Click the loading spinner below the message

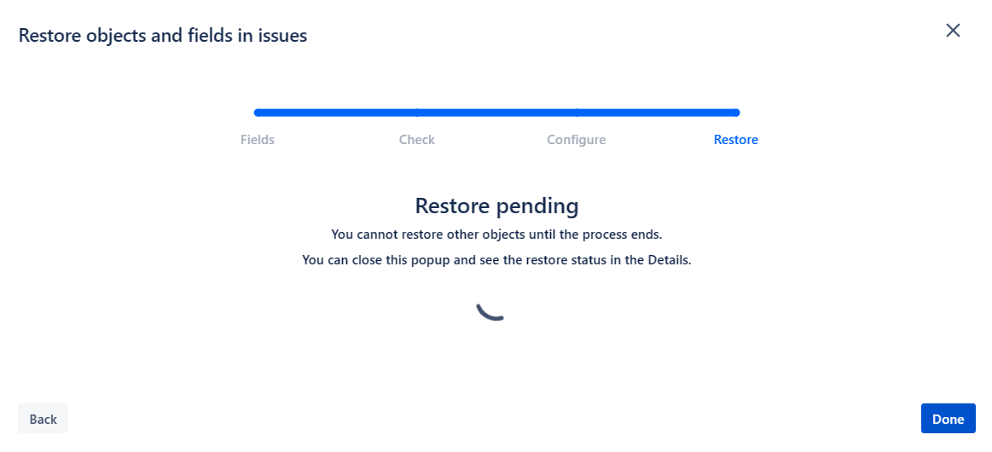click(x=491, y=311)
